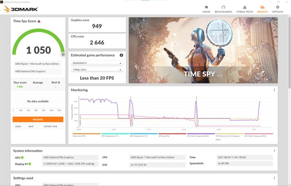Click the score gauge end marker
This screenshot has height=186, width=291.
63,54
